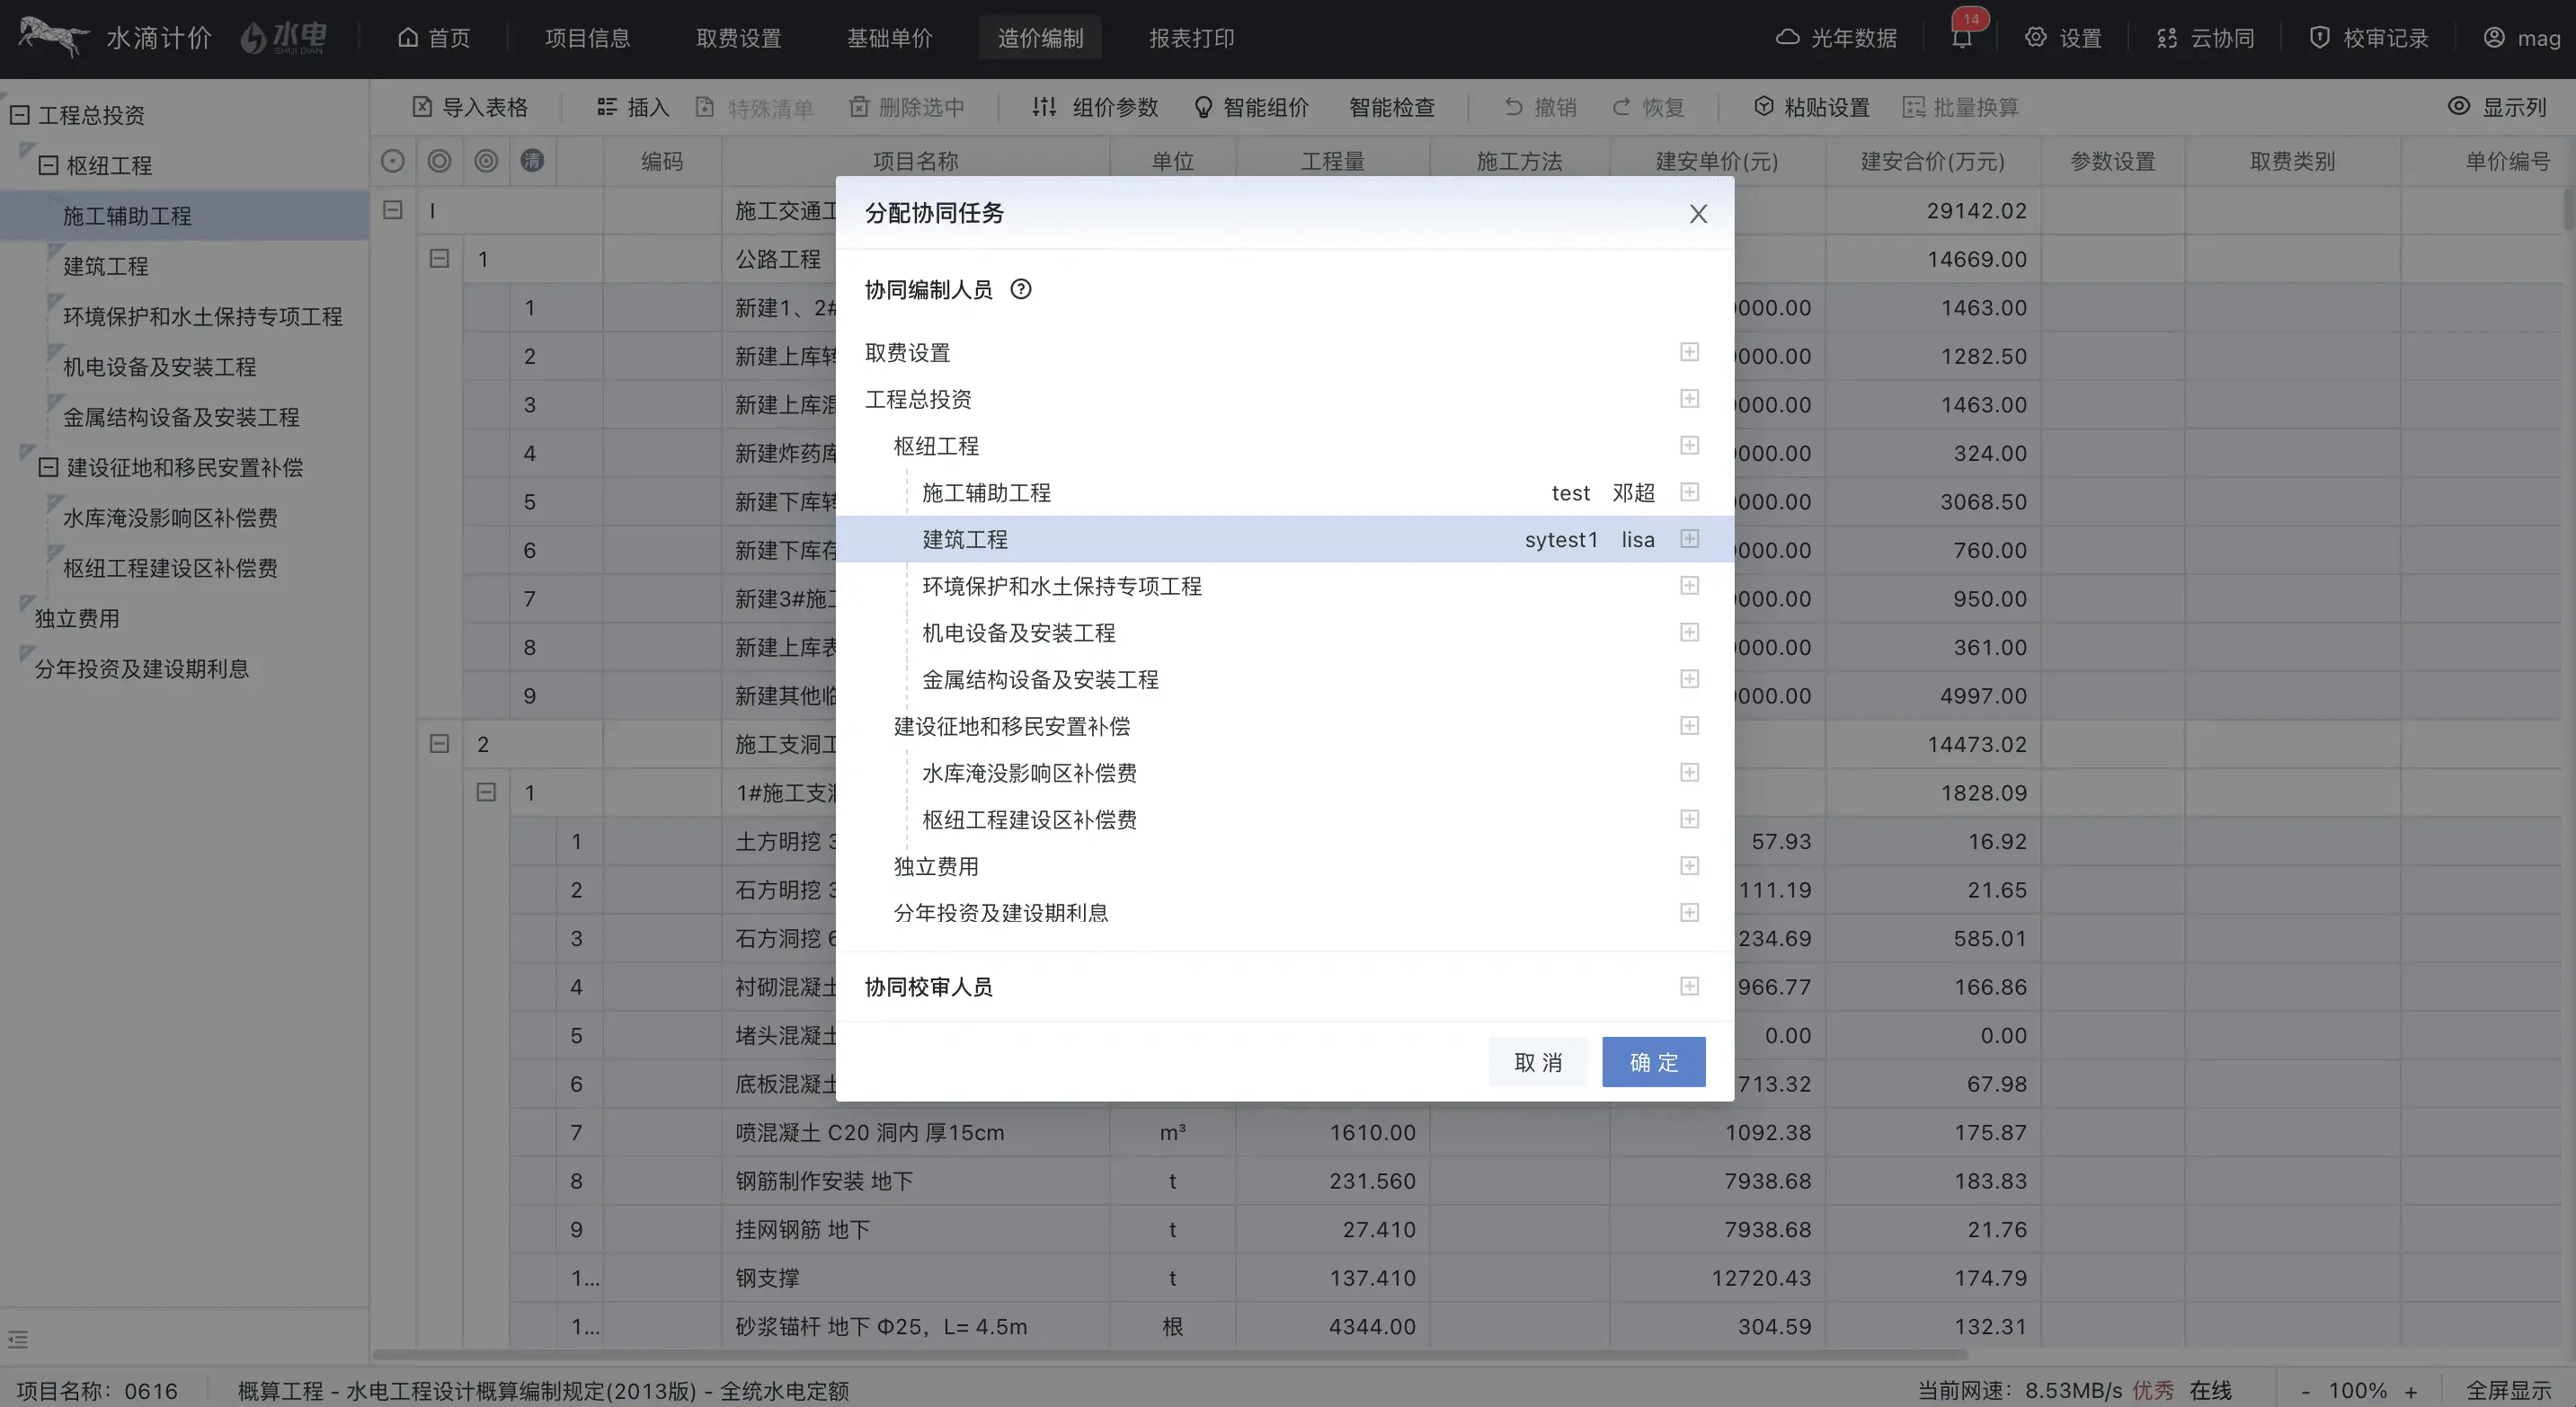
Task: Click the help icon beside 协同编制人员
Action: [1020, 290]
